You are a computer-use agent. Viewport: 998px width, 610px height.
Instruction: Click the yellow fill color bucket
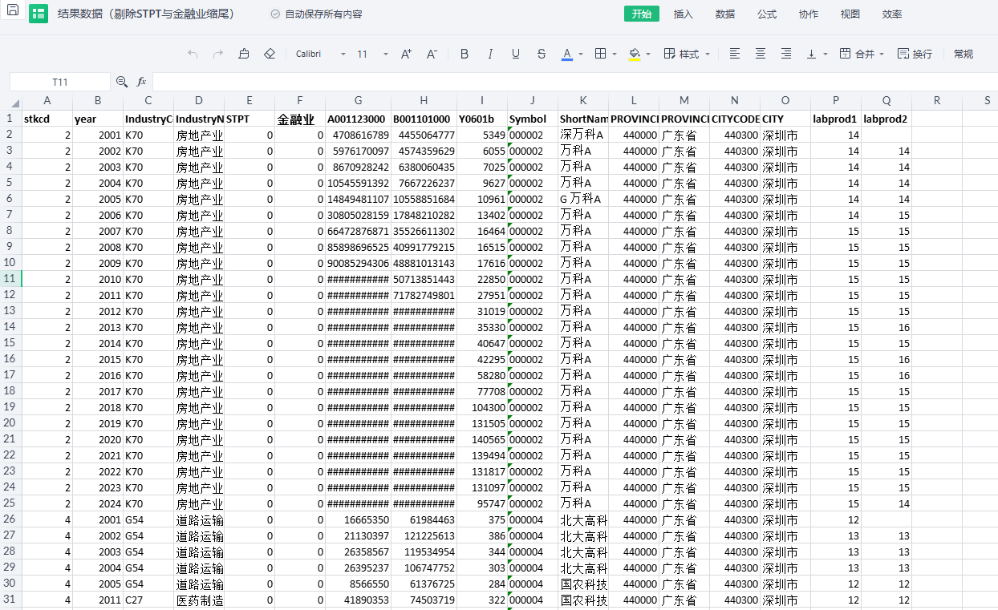click(635, 54)
